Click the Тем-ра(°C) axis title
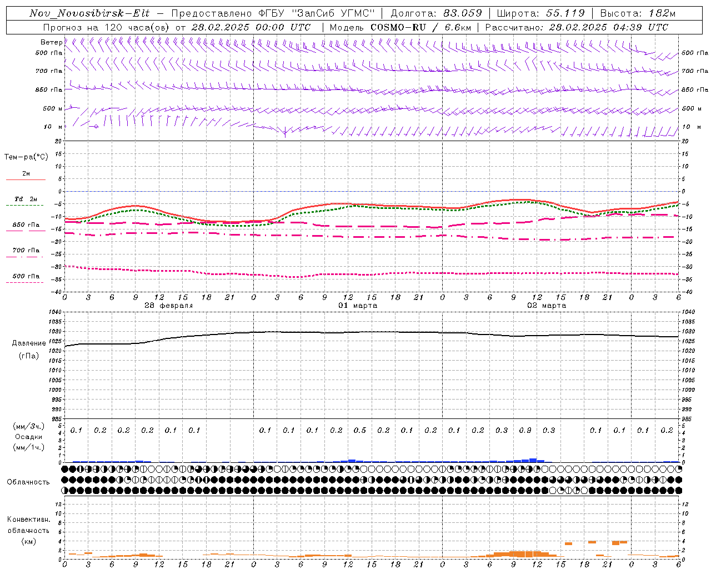 click(26, 157)
